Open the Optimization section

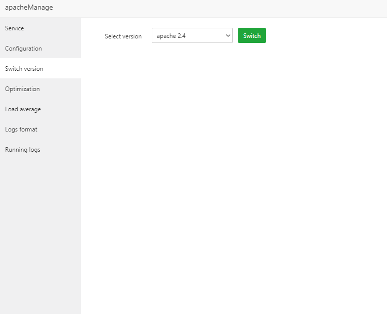40,89
